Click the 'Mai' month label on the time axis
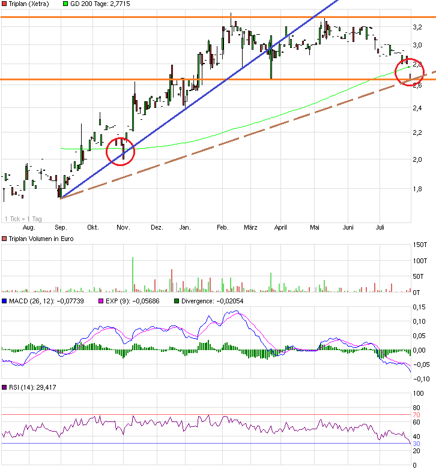 point(315,228)
